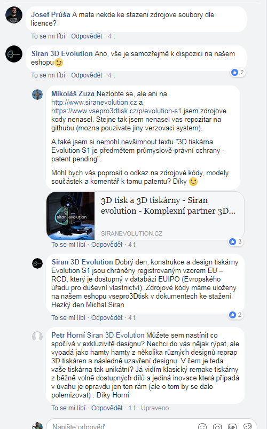Open siranevolution.cz link in comment
Screen dimensions: 267x429
(94, 103)
